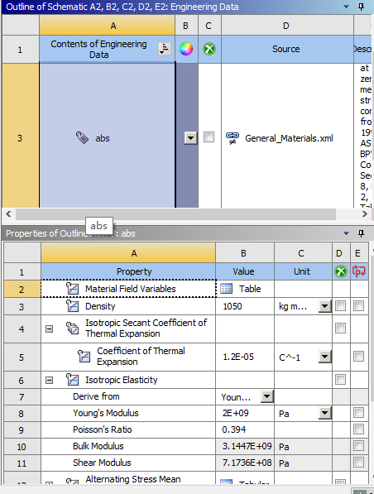Toggle suppress checkbox for abs row
This screenshot has height=494, width=374.
pos(209,137)
